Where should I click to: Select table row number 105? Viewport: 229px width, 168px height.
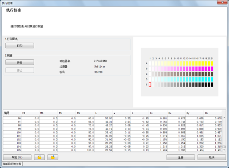tap(113, 150)
